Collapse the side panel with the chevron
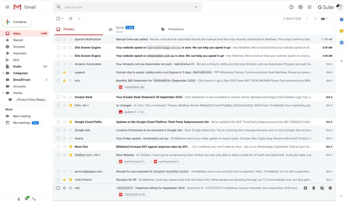The height and width of the screenshot is (202, 347). pyautogui.click(x=342, y=196)
